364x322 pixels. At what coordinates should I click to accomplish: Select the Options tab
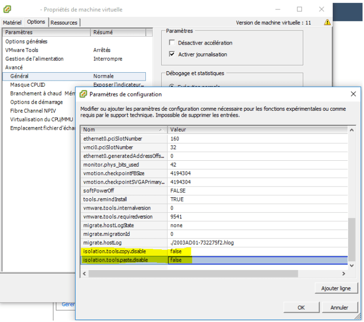tap(36, 22)
